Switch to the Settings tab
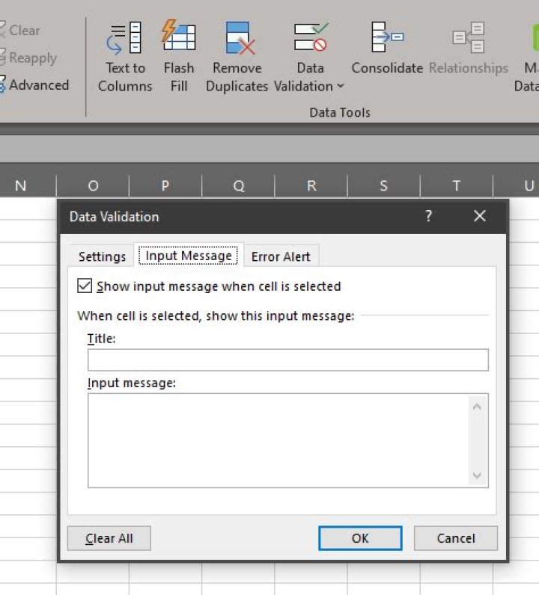Screen dimensions: 539x595 pyautogui.click(x=102, y=256)
